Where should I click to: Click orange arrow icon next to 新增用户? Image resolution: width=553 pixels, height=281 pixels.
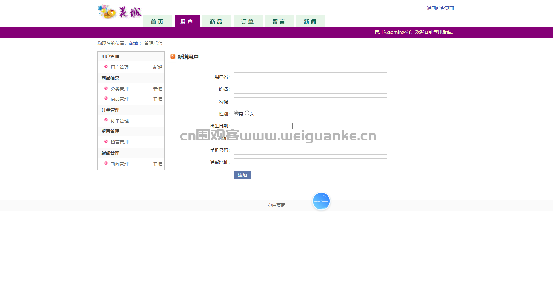[173, 56]
